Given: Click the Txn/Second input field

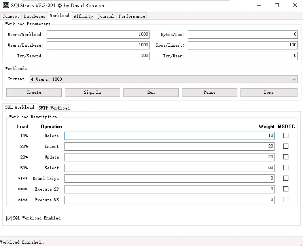Looking at the screenshot, I should (x=98, y=56).
